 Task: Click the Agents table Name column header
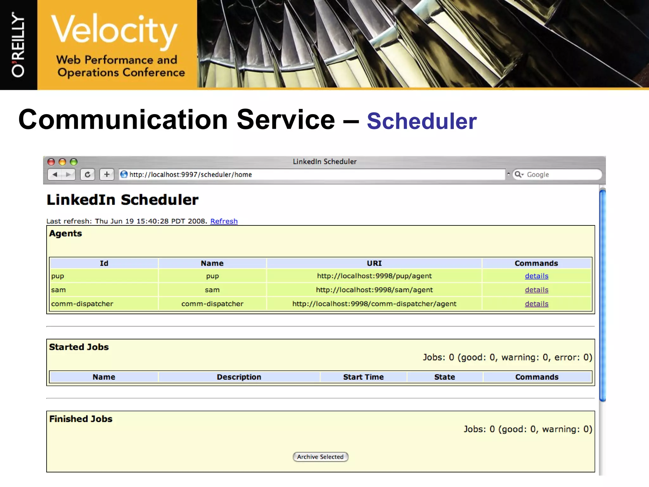(x=212, y=263)
